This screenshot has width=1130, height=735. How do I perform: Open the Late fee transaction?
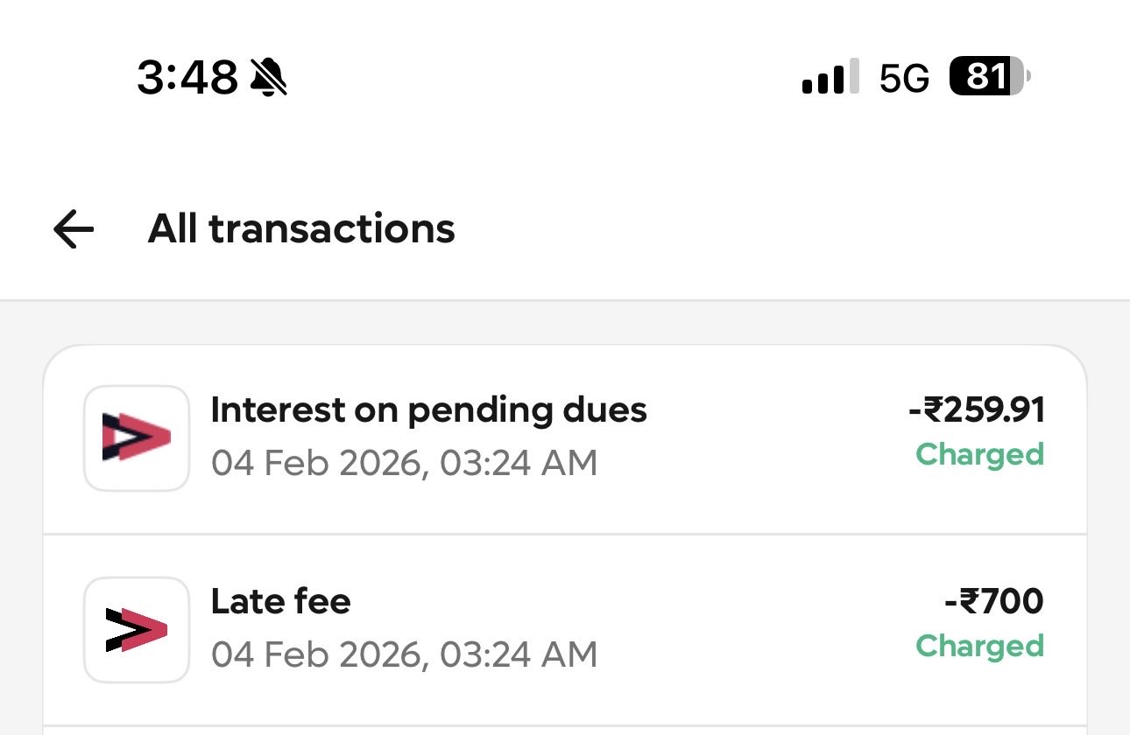280,601
